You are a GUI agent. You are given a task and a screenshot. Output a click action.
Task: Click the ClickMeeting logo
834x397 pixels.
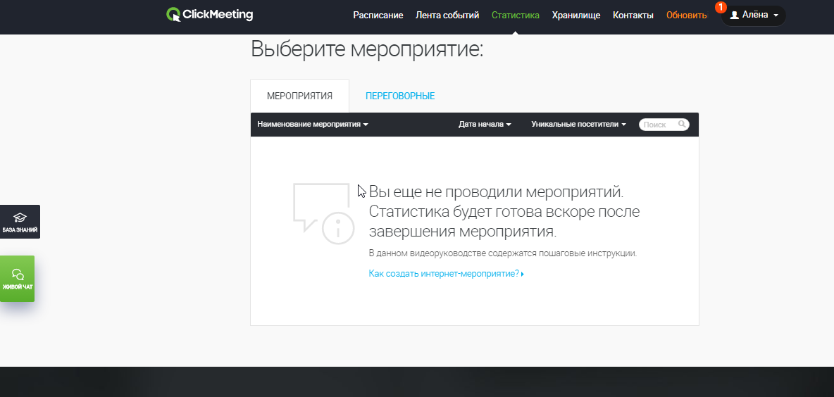[210, 14]
